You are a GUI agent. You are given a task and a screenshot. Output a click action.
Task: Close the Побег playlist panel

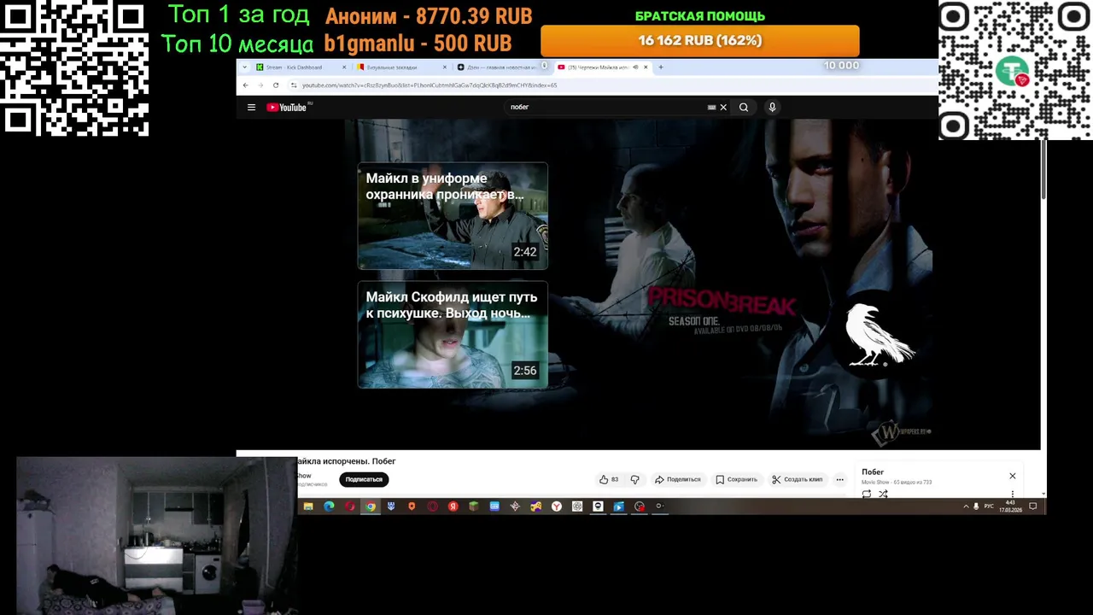tap(1013, 477)
